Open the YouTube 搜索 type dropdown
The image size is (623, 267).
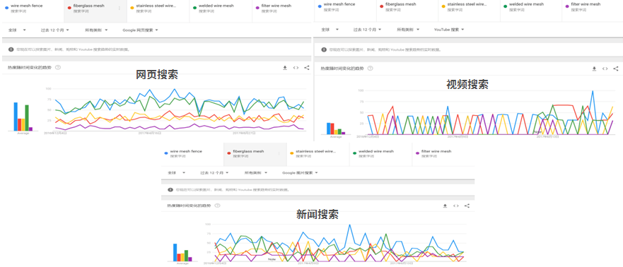point(449,30)
